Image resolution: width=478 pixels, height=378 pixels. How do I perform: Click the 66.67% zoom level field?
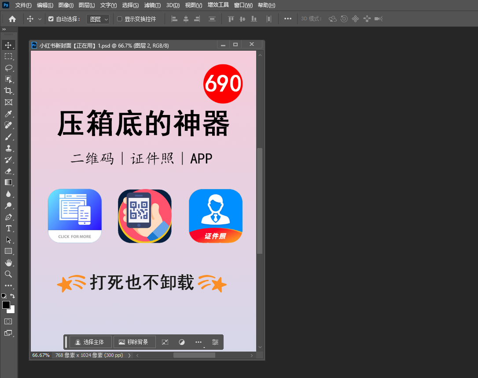tap(41, 356)
